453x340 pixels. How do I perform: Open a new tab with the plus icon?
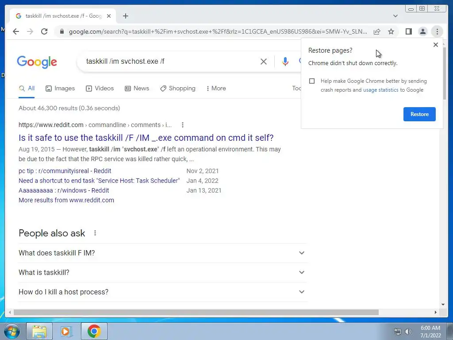(x=125, y=16)
